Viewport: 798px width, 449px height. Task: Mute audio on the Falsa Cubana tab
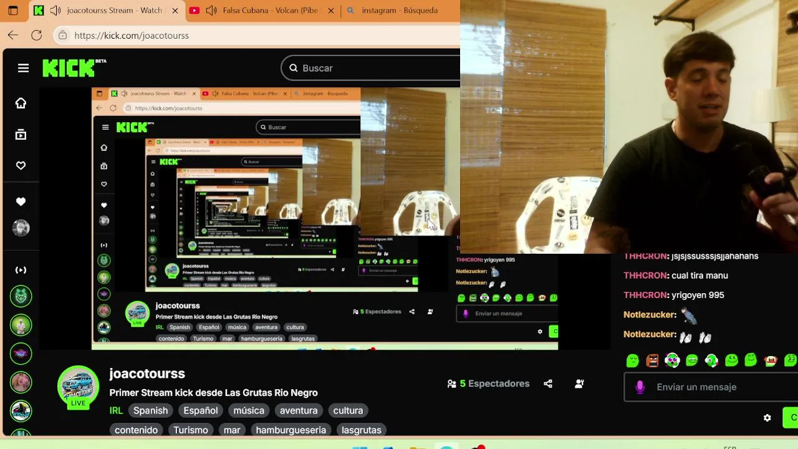(211, 11)
